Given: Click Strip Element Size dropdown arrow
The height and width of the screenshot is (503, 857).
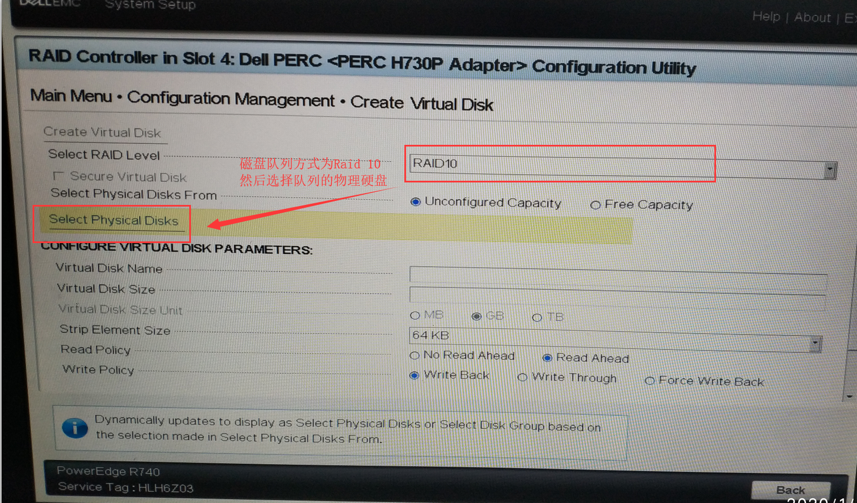Looking at the screenshot, I should (x=815, y=344).
